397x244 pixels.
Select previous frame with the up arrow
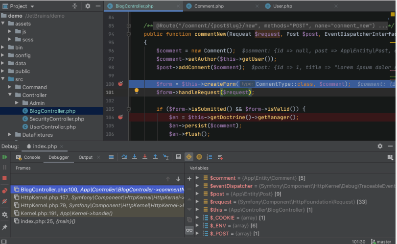(167, 179)
